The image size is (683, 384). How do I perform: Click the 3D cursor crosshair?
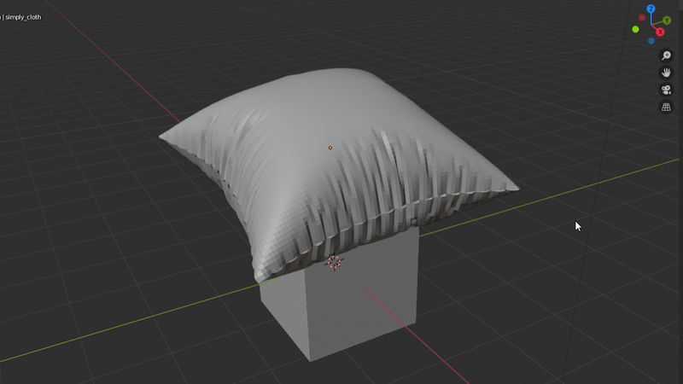tap(334, 262)
